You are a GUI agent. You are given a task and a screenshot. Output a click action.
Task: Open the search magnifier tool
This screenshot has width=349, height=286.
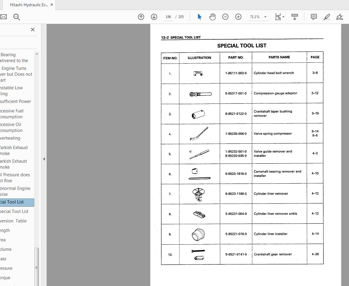pos(17,17)
